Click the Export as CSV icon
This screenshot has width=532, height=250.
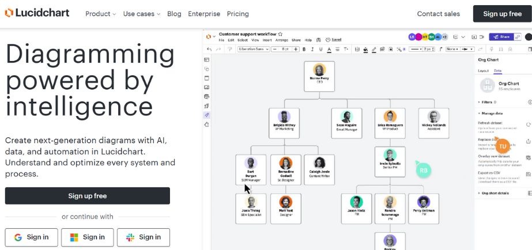pos(529,174)
